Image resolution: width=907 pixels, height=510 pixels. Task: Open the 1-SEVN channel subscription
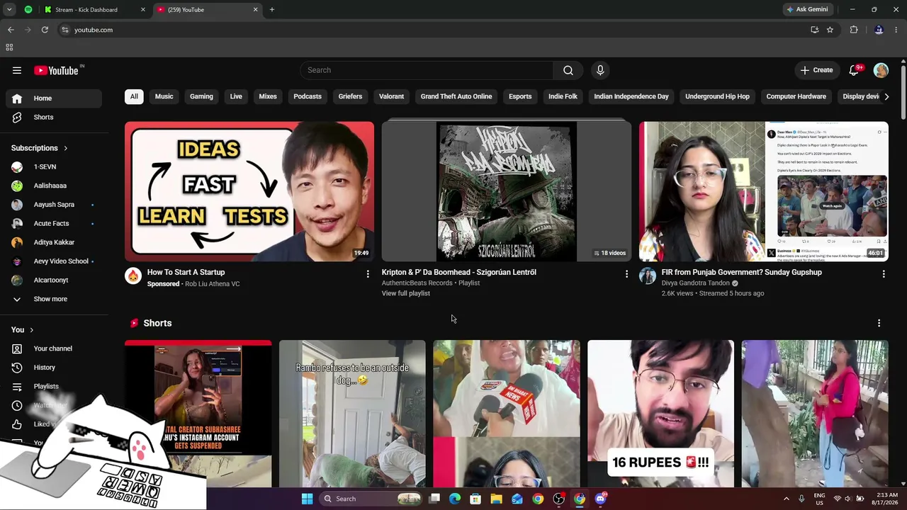tap(54, 166)
